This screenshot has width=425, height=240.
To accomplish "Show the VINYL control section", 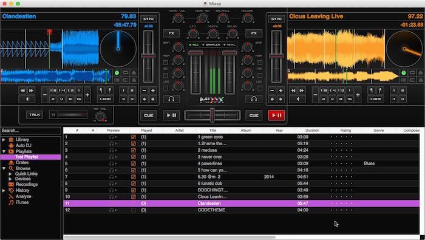I will [229, 44].
